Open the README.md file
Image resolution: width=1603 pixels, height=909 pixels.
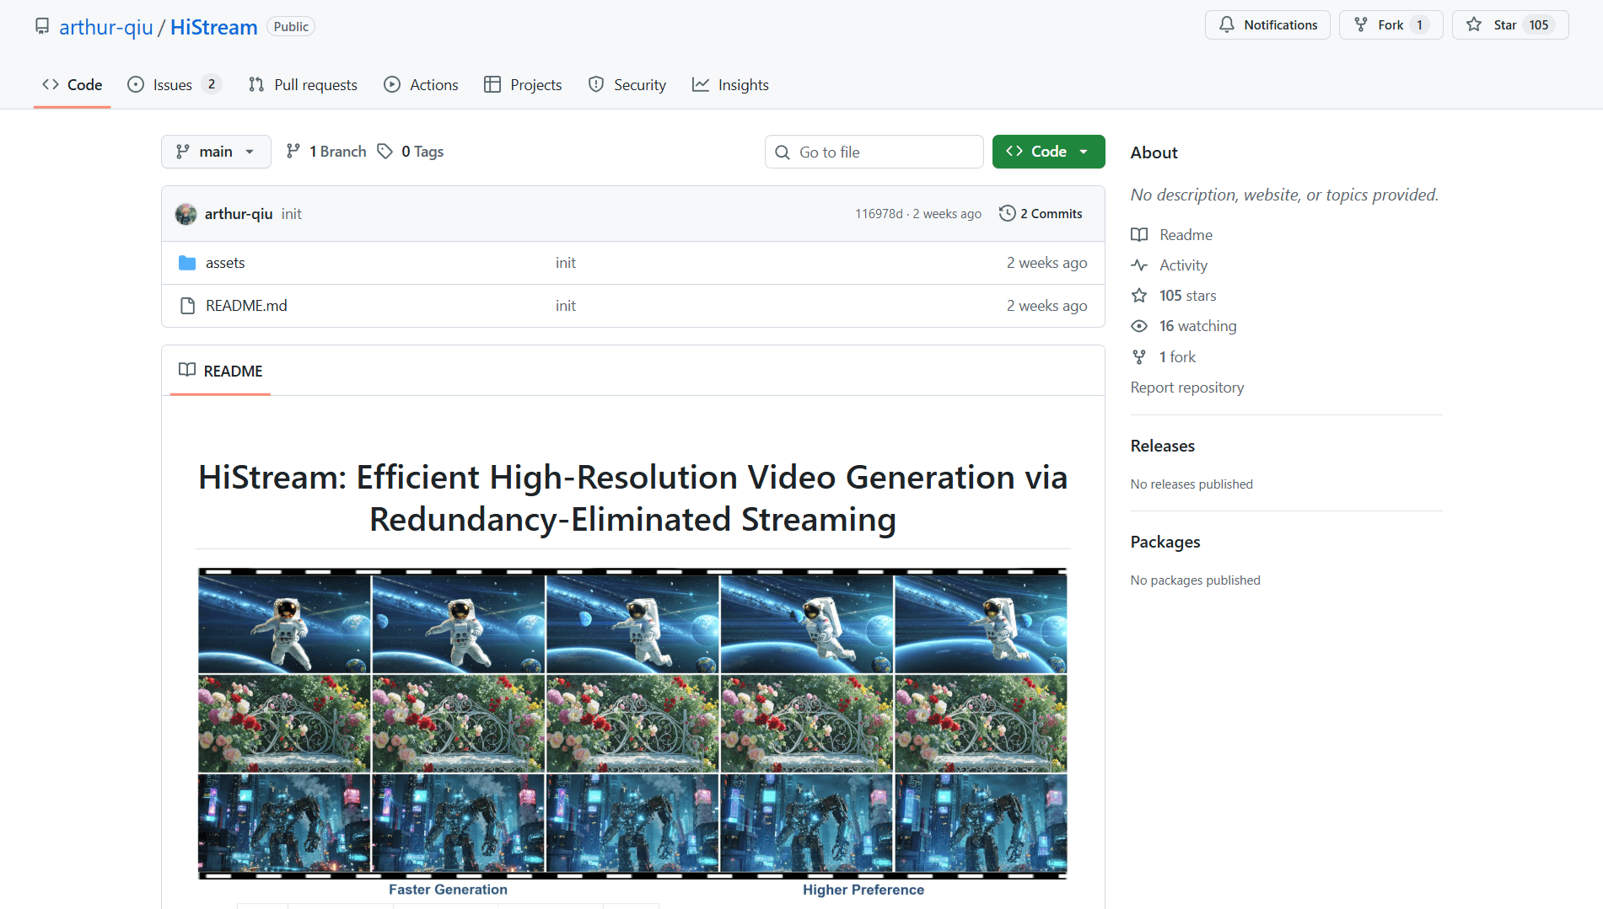tap(245, 306)
